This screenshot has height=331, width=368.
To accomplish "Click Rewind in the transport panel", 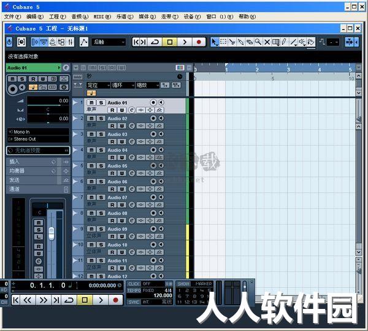I will click(28, 300).
